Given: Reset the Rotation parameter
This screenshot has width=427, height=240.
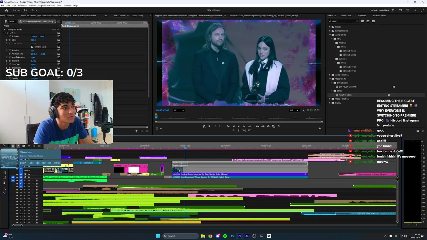Looking at the screenshot, I should coord(59,50).
